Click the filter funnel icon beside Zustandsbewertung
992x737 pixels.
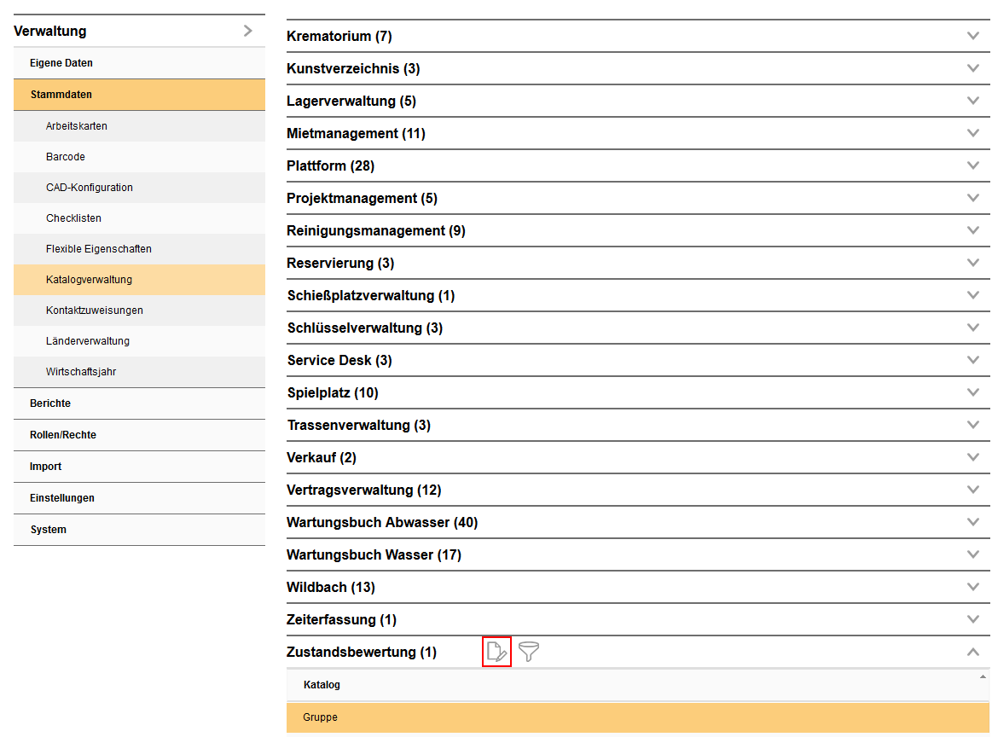click(529, 653)
